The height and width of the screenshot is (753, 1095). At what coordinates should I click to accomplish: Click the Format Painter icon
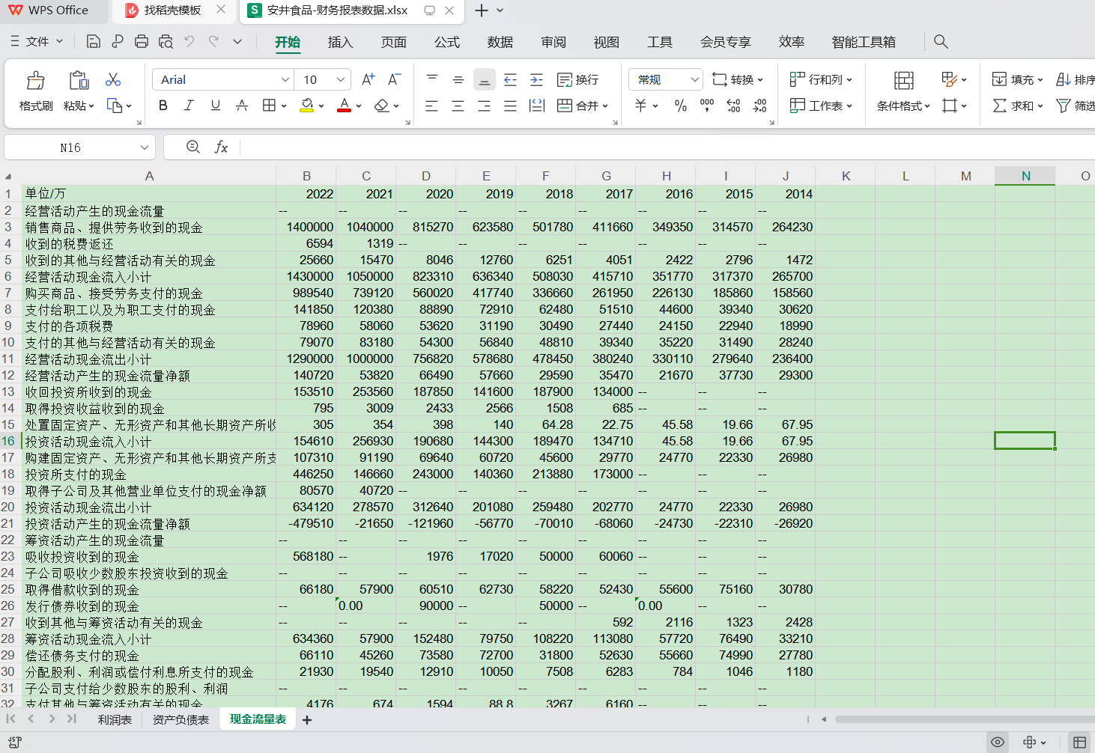click(x=35, y=80)
